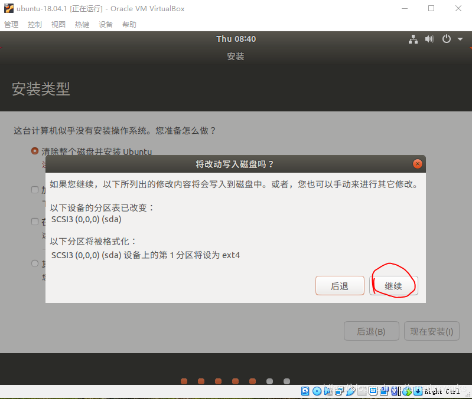
Task: Click the USB devices icon in the status bar
Action: [x=350, y=391]
